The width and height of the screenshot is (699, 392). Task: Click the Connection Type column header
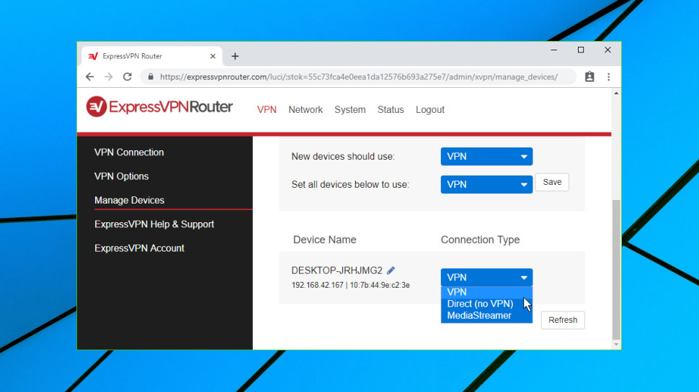coord(480,240)
